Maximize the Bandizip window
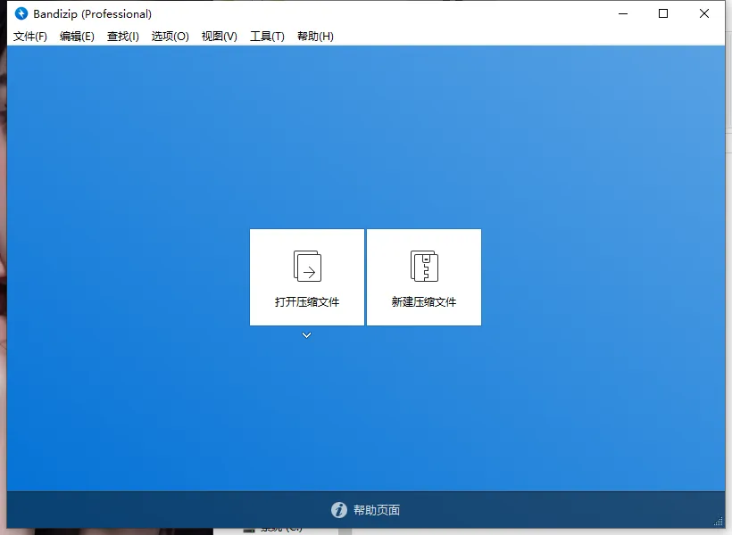This screenshot has width=732, height=535. [x=662, y=14]
